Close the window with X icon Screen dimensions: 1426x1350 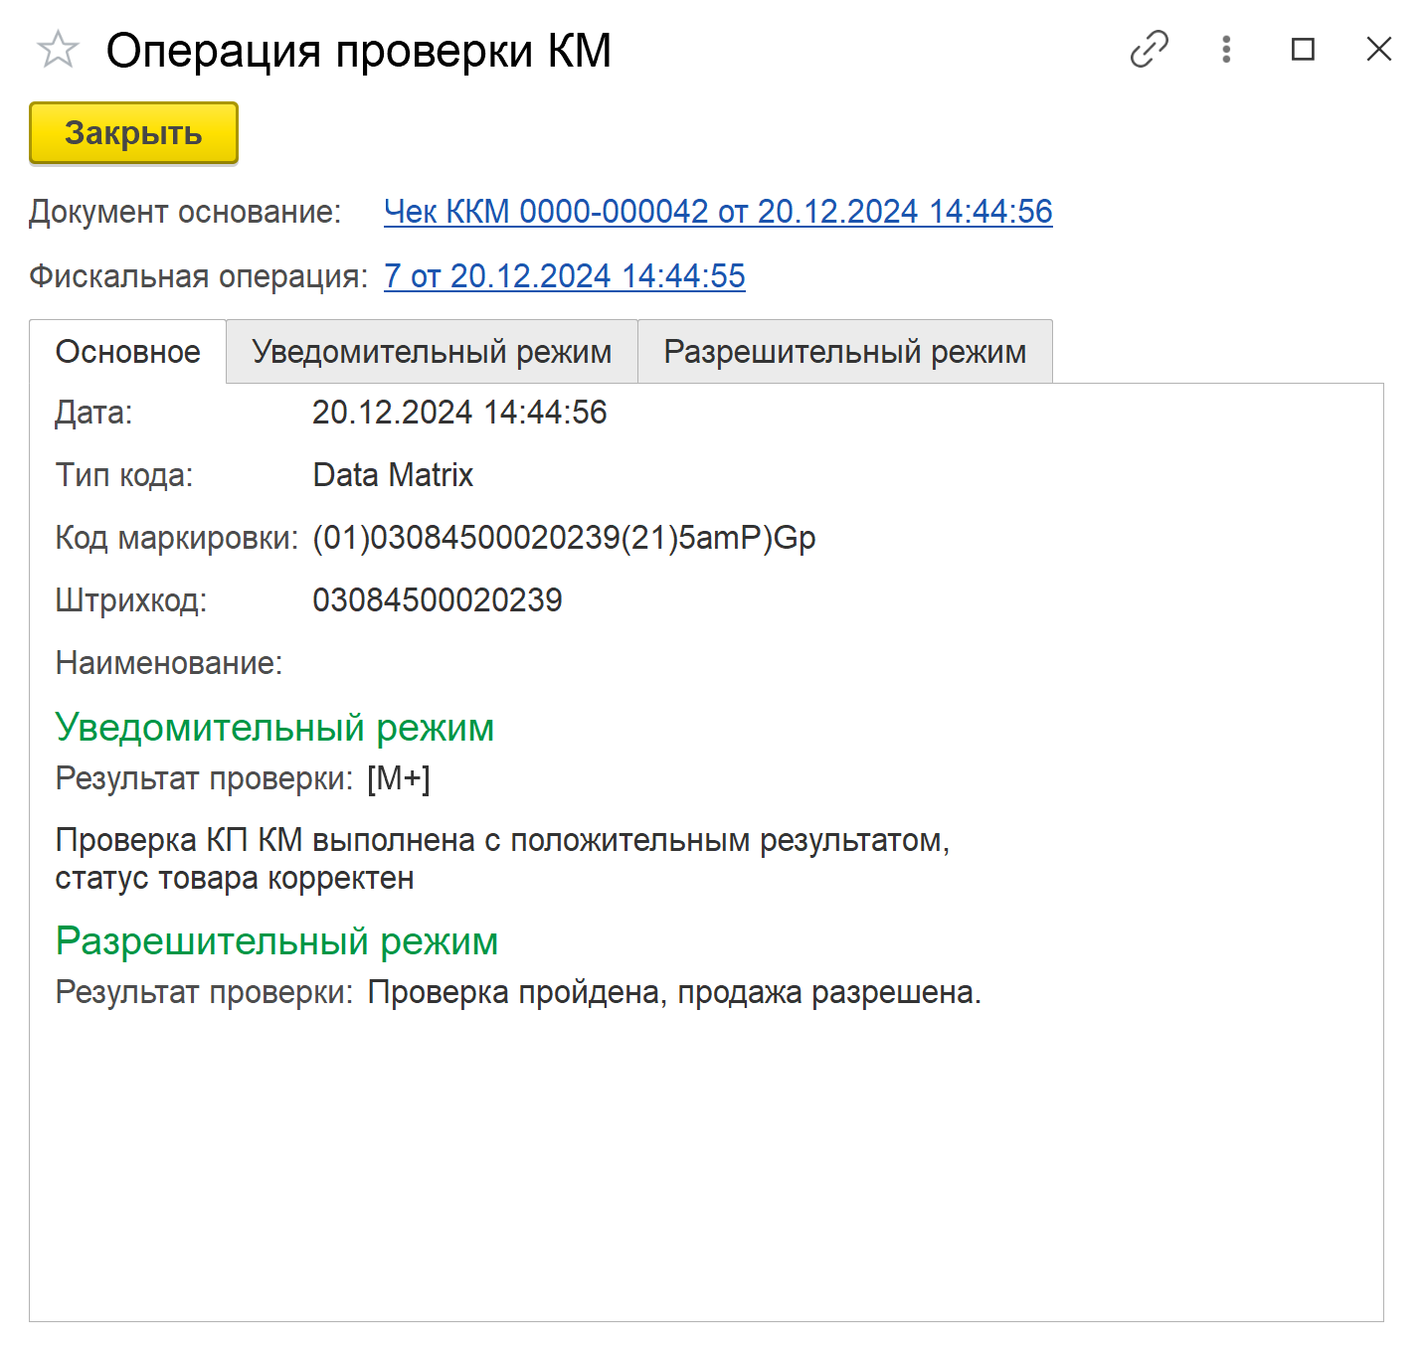click(1378, 49)
